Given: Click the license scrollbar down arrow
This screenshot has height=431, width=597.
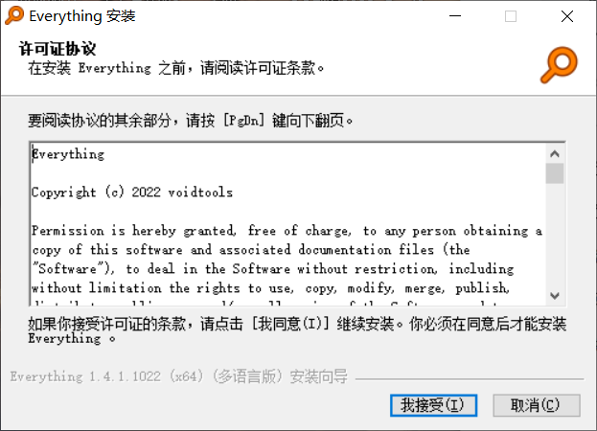Looking at the screenshot, I should click(x=554, y=296).
